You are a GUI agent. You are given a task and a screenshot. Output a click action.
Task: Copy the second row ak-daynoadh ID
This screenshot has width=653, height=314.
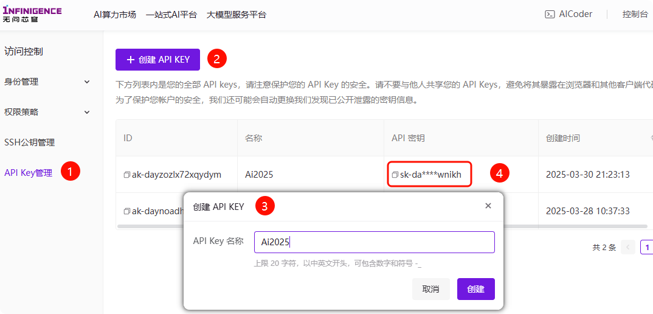click(127, 211)
